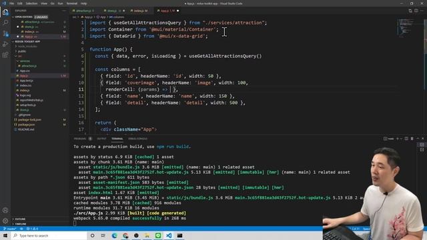
Task: Open File Explorer from taskbar
Action: click(x=147, y=235)
